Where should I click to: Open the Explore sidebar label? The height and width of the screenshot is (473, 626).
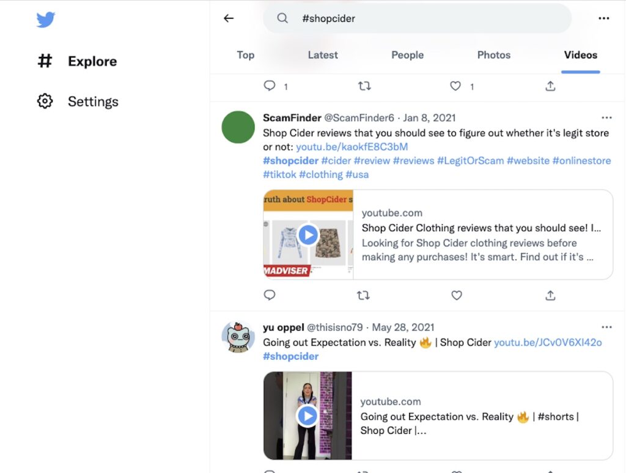(92, 62)
